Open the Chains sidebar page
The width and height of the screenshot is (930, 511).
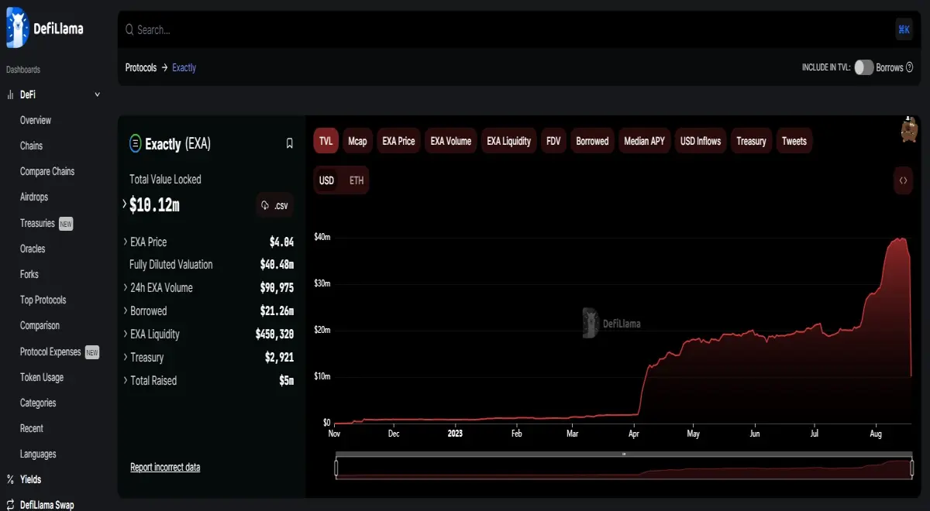pos(31,146)
